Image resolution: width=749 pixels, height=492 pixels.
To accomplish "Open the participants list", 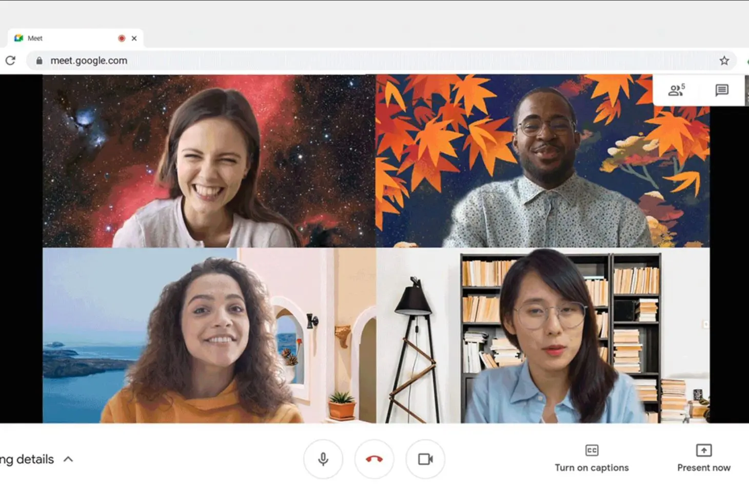I will coord(677,90).
